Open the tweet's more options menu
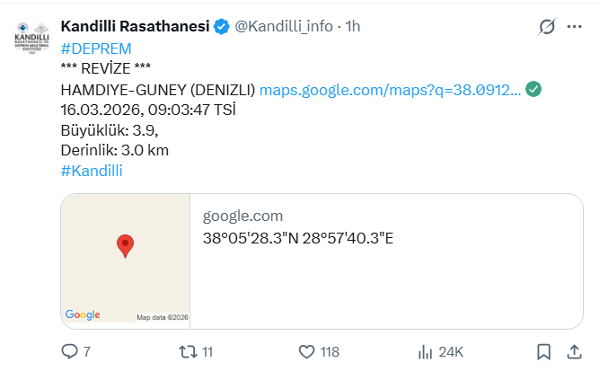 click(572, 27)
